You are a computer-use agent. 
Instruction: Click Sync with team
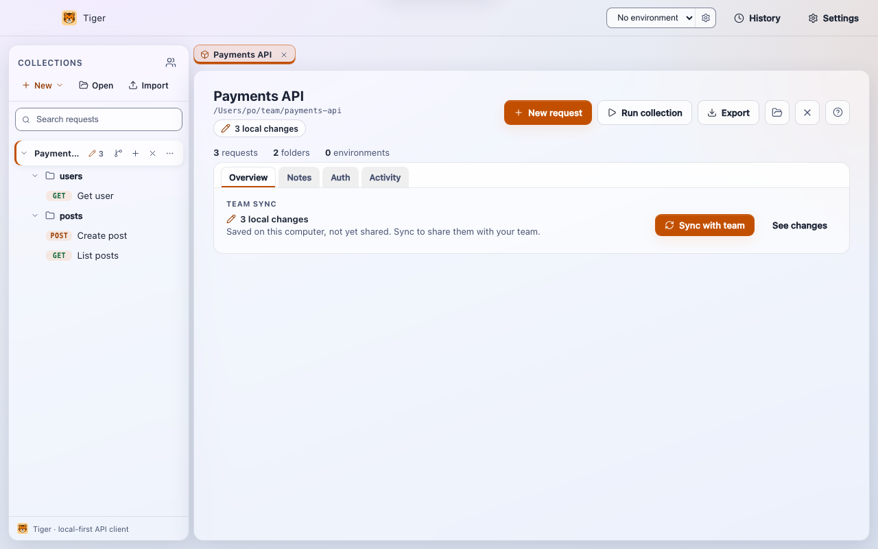(x=704, y=225)
